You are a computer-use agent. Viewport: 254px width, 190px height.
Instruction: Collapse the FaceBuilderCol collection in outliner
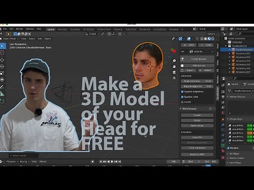click(226, 46)
